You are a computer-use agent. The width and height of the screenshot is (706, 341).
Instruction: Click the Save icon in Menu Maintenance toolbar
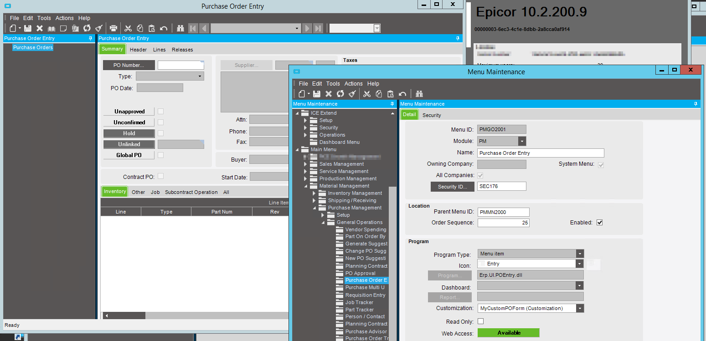pyautogui.click(x=317, y=94)
